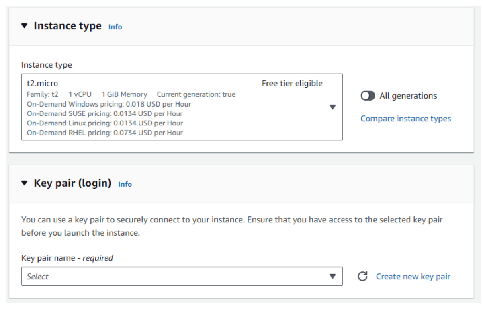The height and width of the screenshot is (310, 483).
Task: Click Compare instance types link
Action: [x=405, y=119]
